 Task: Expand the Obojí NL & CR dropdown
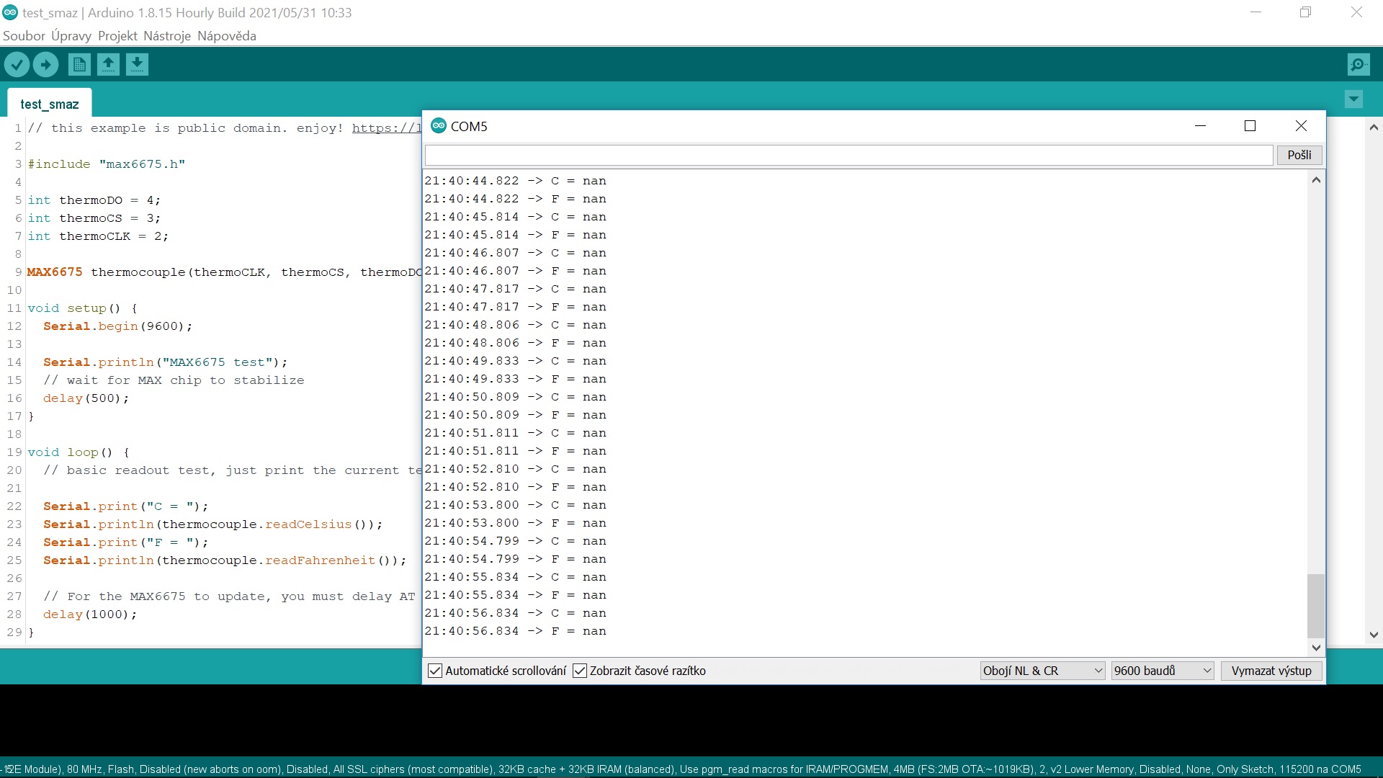point(1042,671)
